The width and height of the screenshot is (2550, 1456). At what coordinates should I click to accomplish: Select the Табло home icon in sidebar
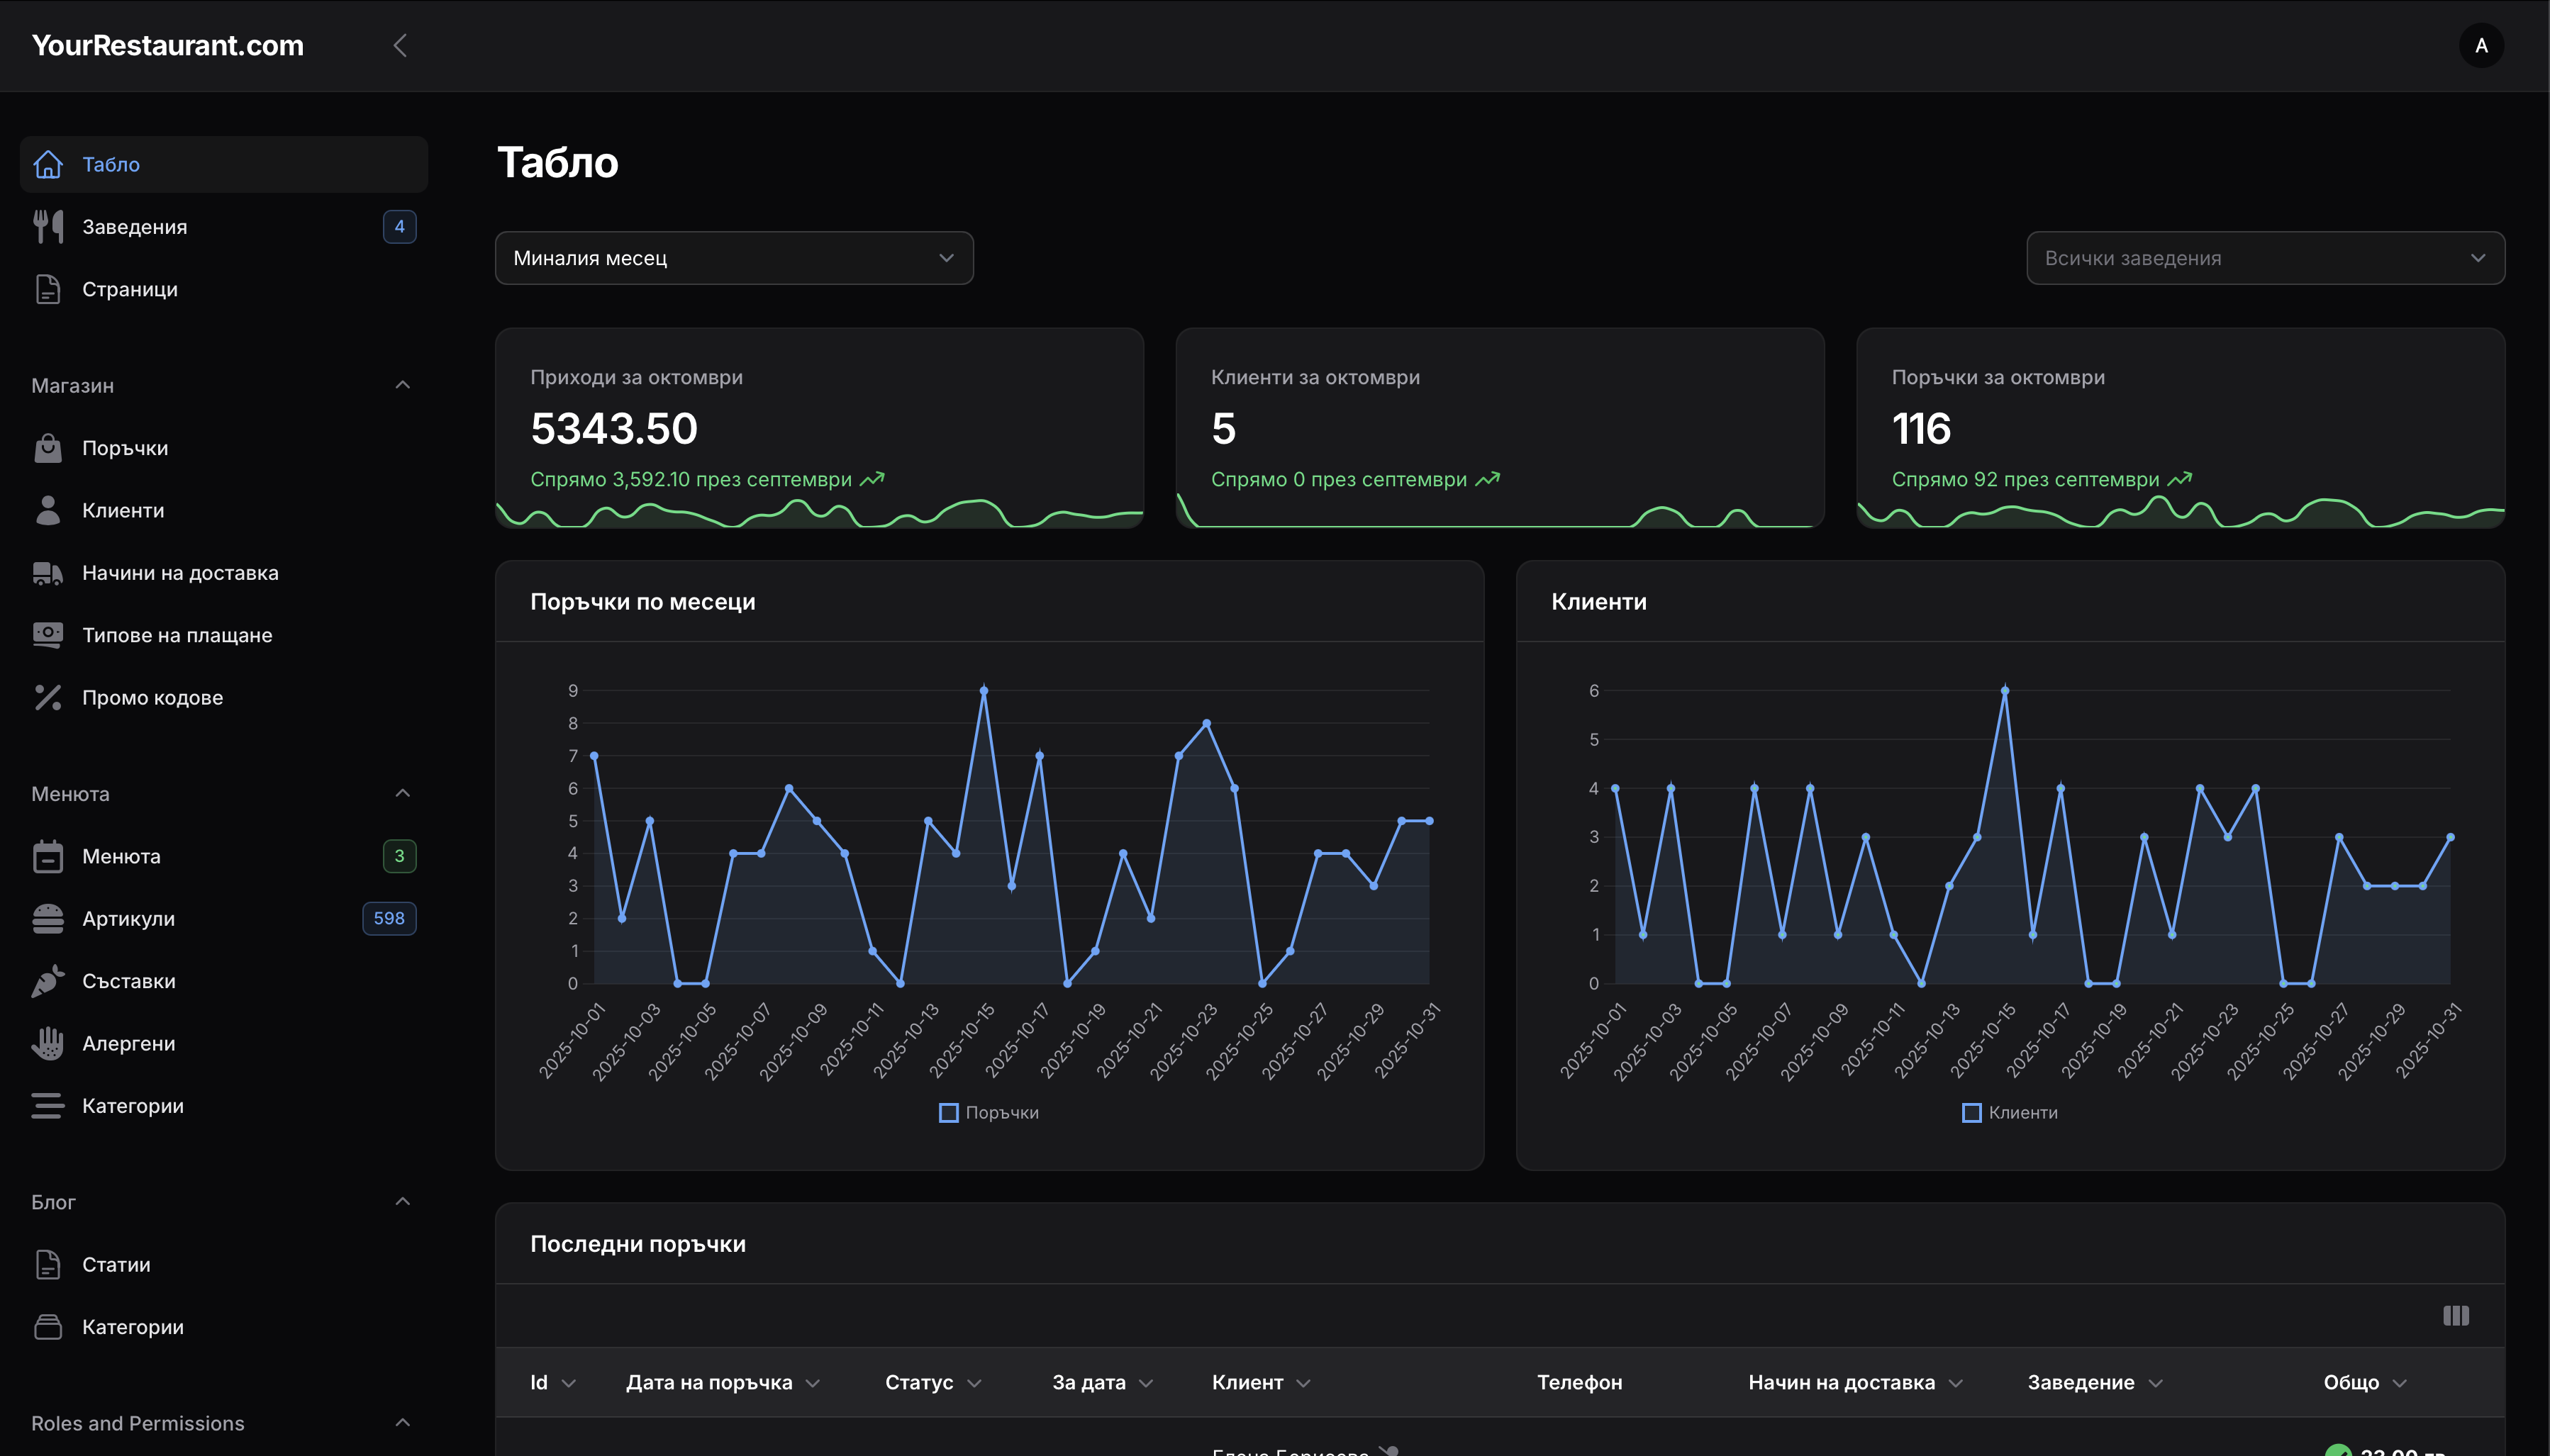[x=48, y=164]
